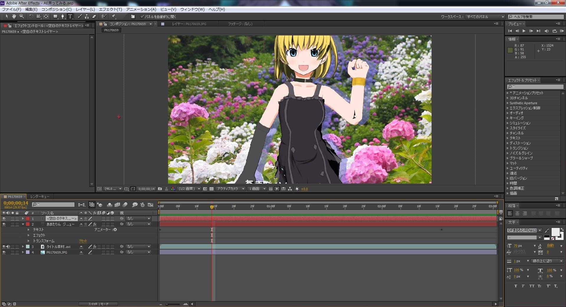This screenshot has height=307, width=566.
Task: Open the Graph Editor in timeline
Action: click(150, 205)
